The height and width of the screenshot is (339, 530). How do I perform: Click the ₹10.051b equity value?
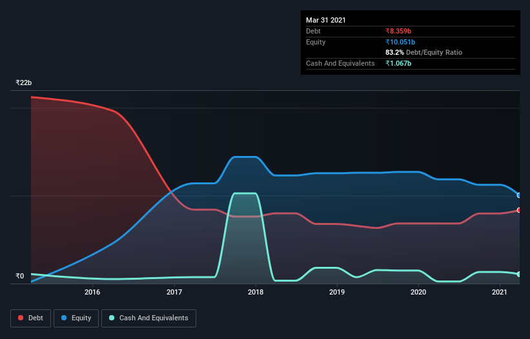pyautogui.click(x=400, y=42)
